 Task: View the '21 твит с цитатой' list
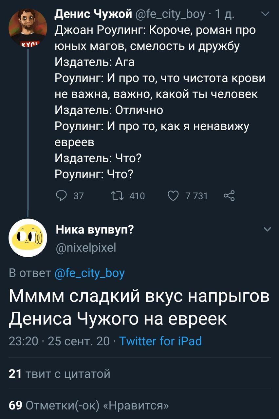pos(60,373)
